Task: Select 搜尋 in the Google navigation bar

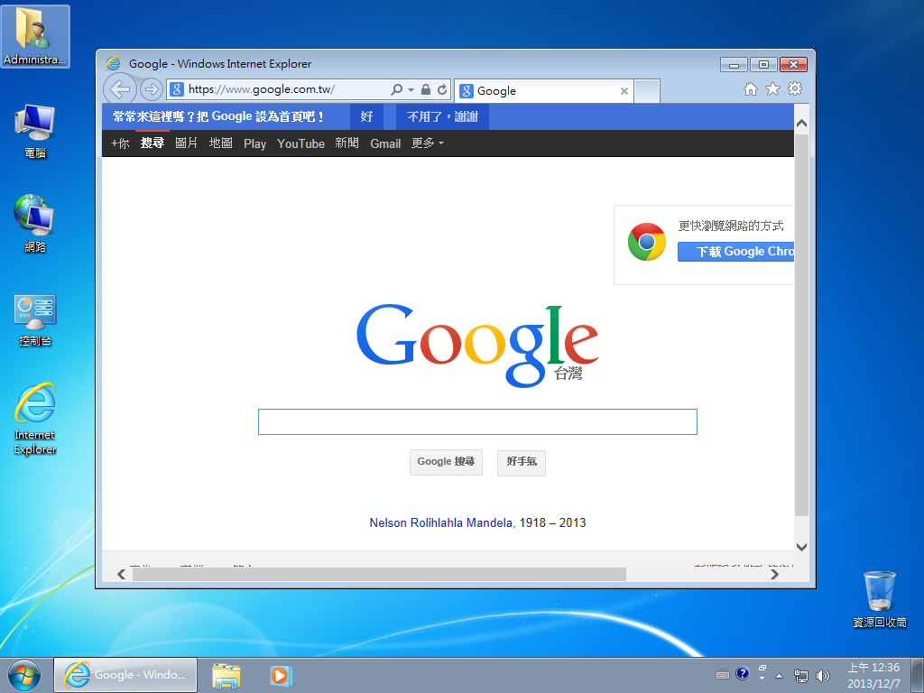Action: point(152,143)
